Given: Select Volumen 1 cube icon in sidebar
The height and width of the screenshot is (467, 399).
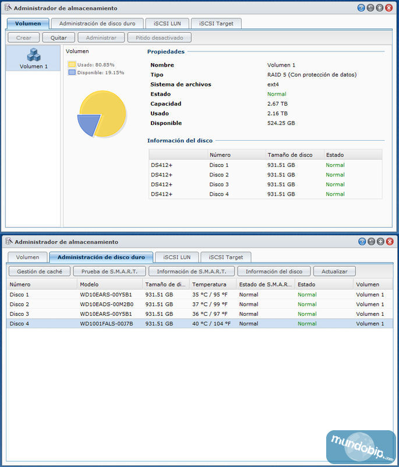Looking at the screenshot, I should pos(34,54).
